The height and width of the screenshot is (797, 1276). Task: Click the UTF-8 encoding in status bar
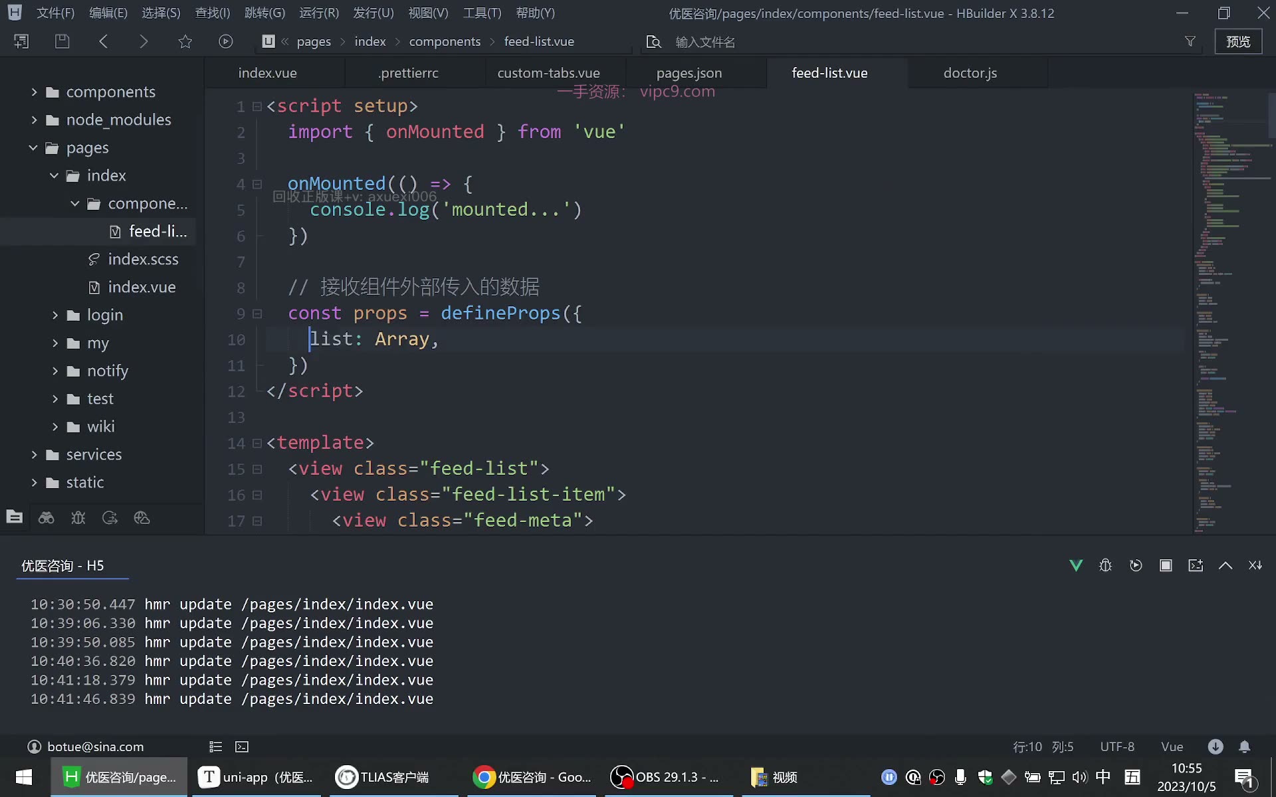(1117, 747)
